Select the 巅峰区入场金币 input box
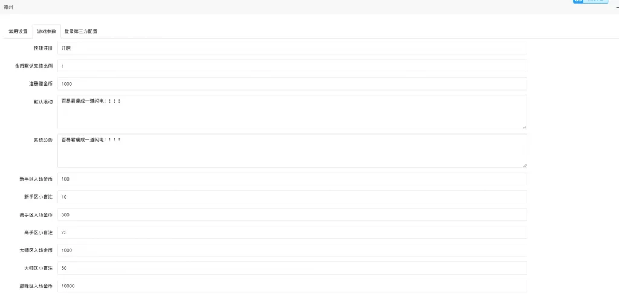This screenshot has width=619, height=294. point(292,286)
